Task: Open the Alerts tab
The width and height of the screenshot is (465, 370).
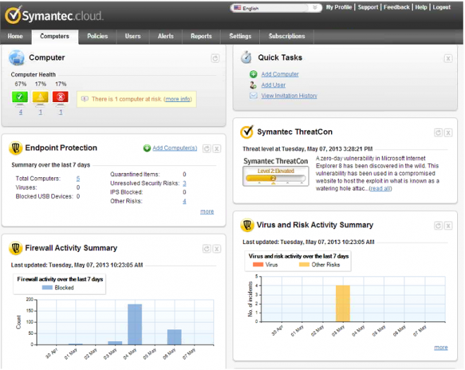Action: (x=166, y=36)
